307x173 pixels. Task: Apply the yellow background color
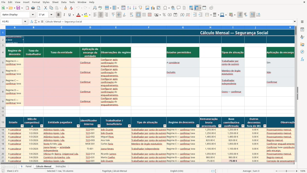(86, 15)
